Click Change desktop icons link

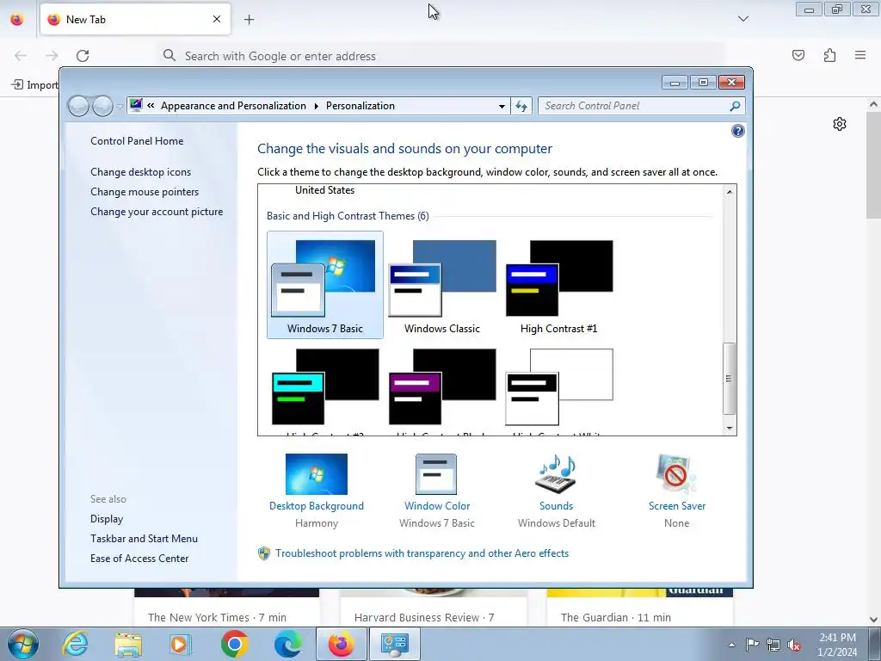tap(140, 172)
